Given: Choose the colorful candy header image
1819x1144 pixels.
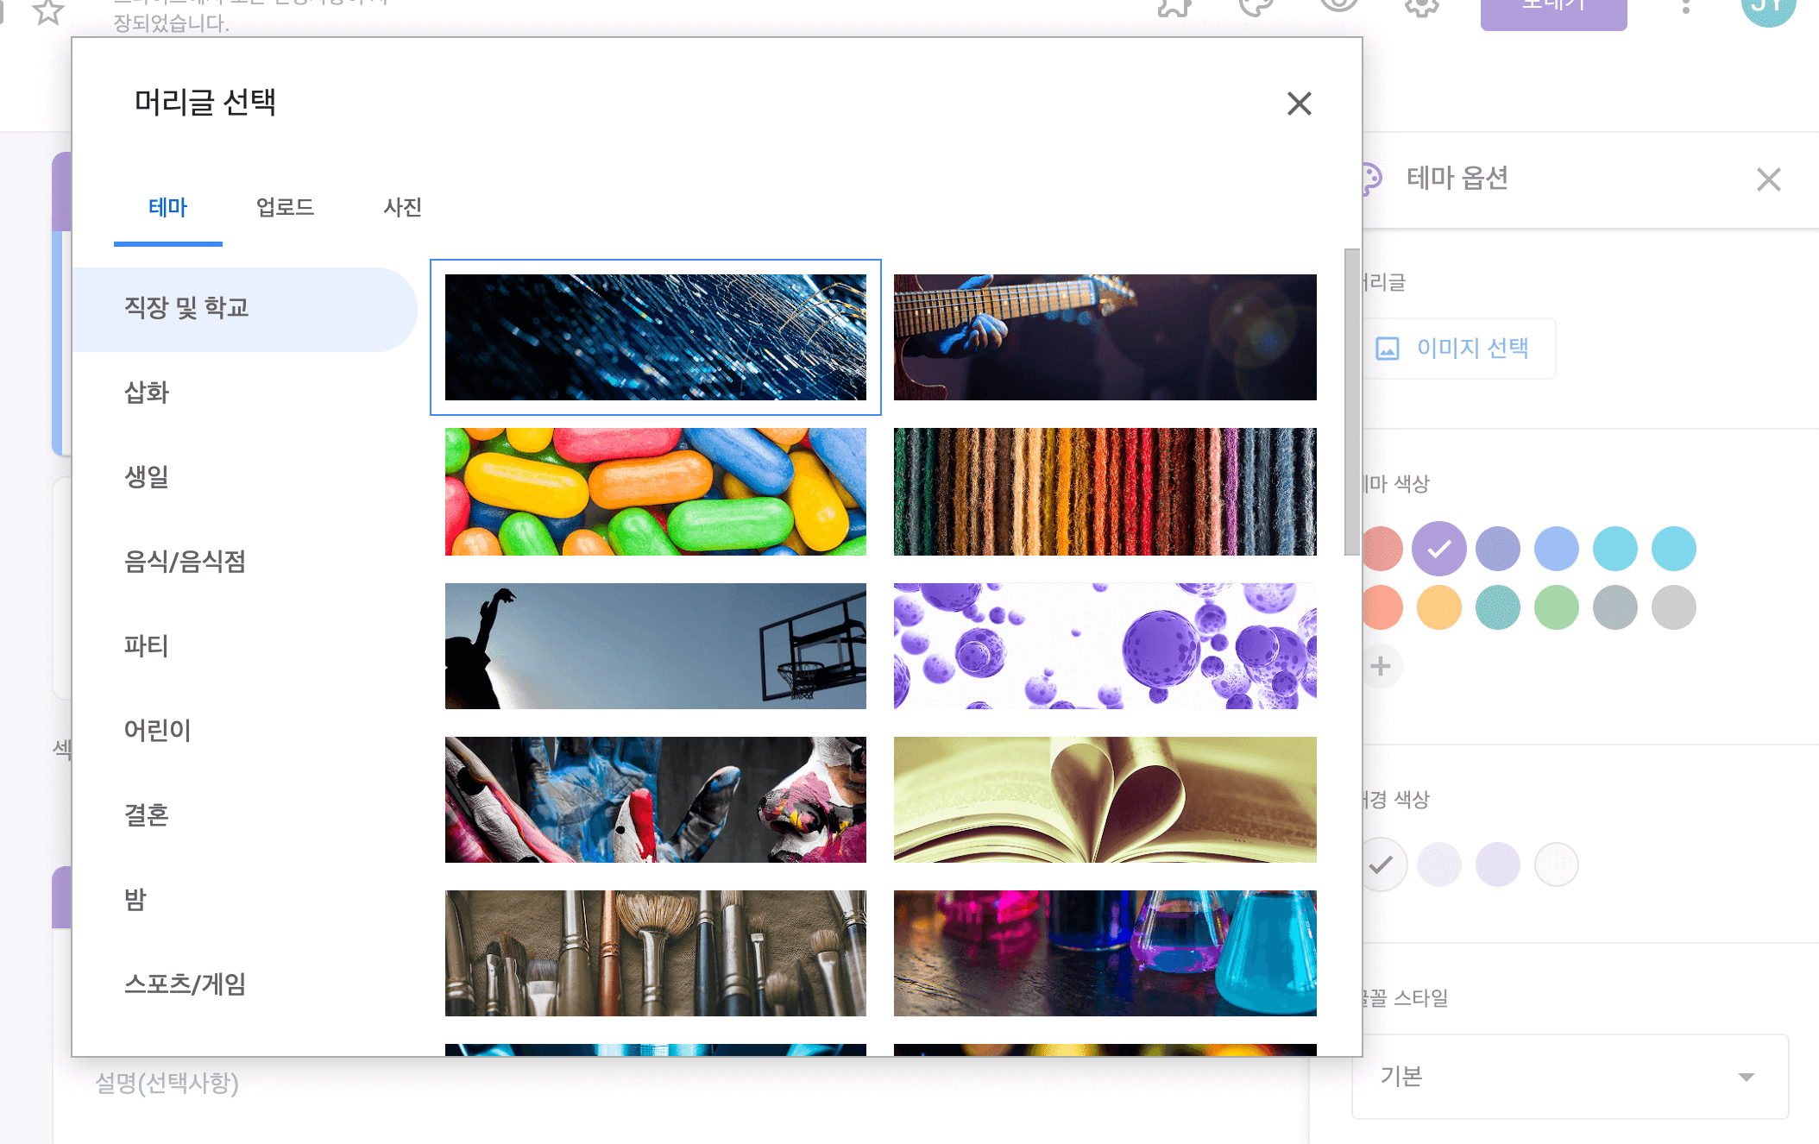Looking at the screenshot, I should click(x=655, y=492).
